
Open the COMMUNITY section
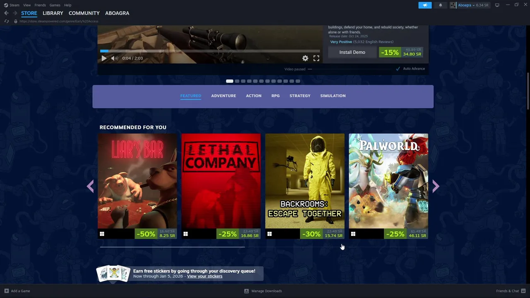(x=84, y=13)
